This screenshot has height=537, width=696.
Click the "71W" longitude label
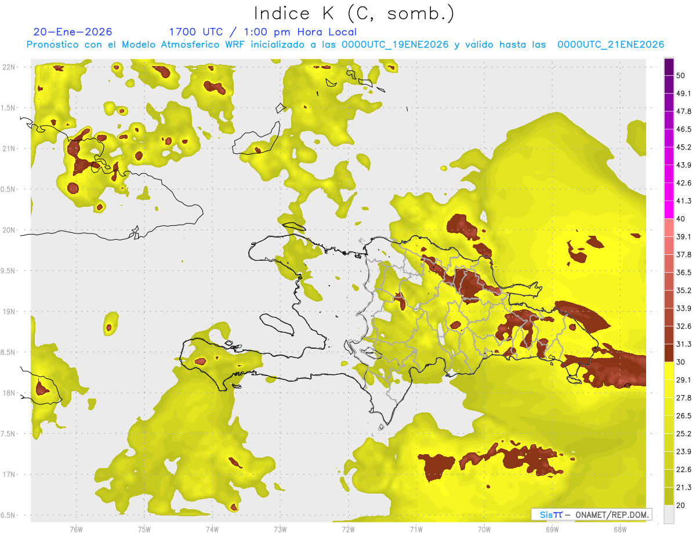416,529
